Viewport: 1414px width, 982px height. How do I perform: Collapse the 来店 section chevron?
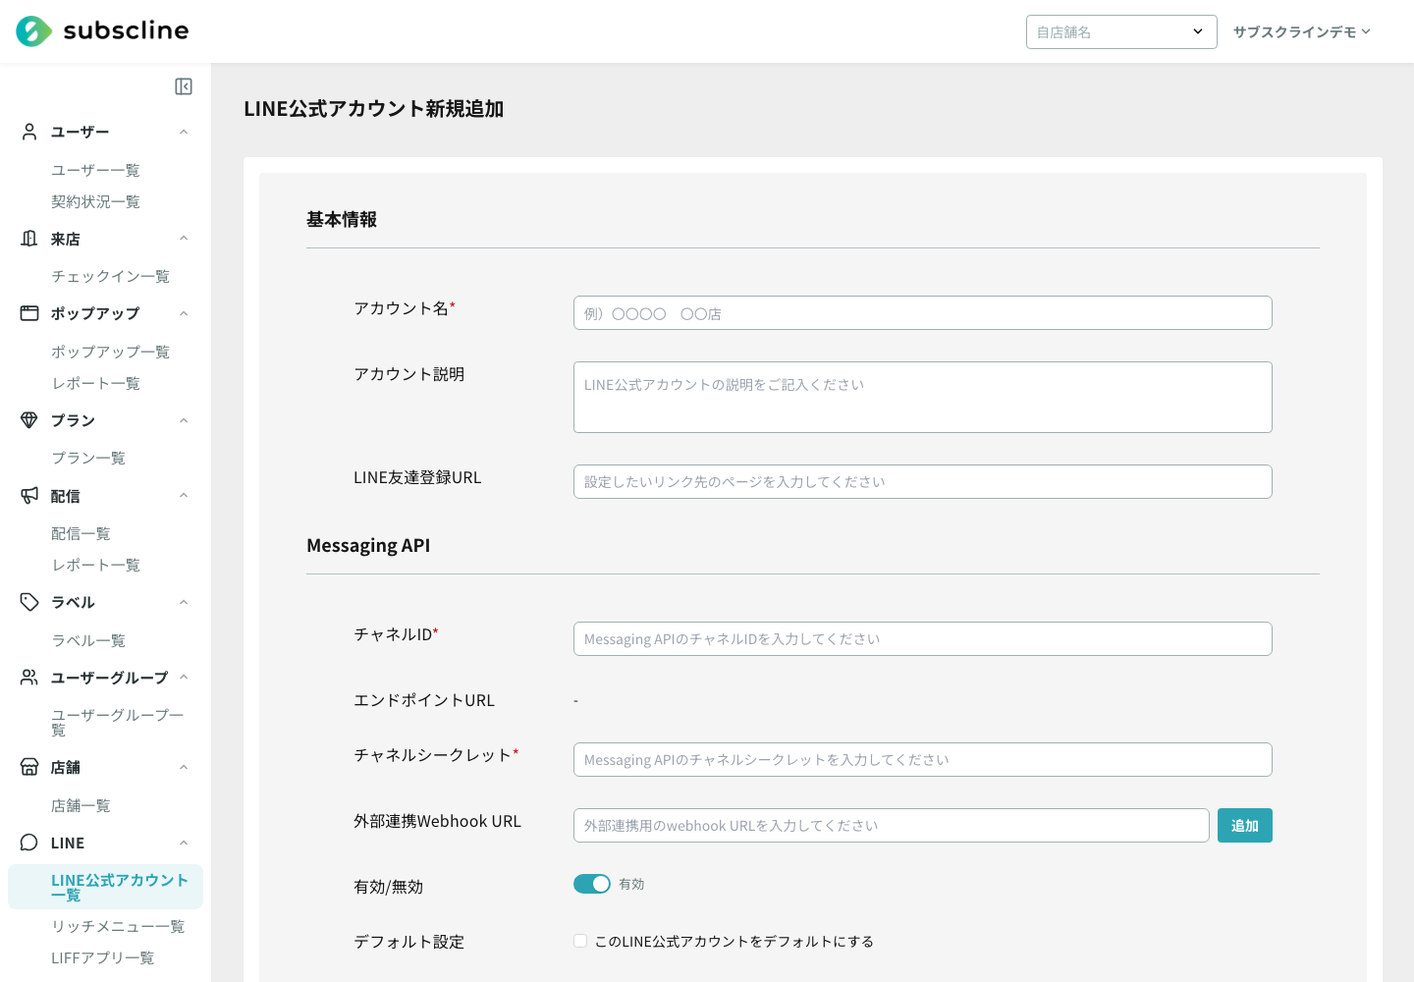click(x=184, y=239)
